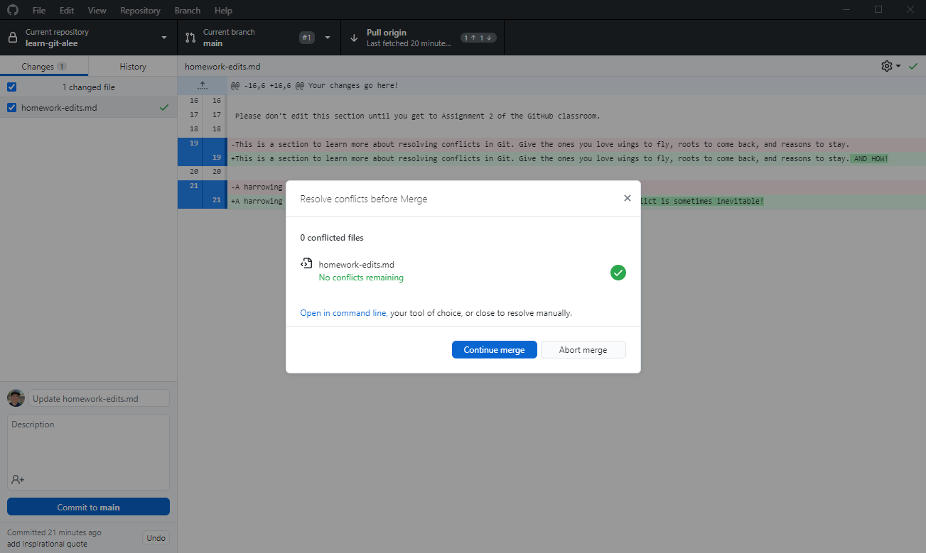This screenshot has height=553, width=926.
Task: Open the Edit menu
Action: click(67, 11)
